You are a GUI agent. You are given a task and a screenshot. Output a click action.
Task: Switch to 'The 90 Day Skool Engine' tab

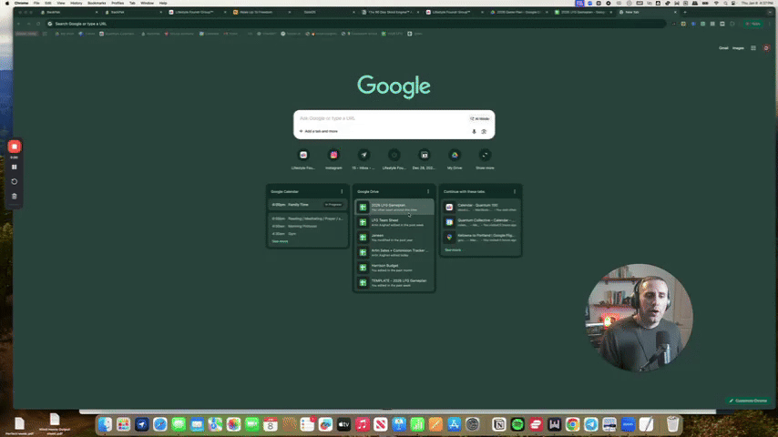pyautogui.click(x=390, y=12)
